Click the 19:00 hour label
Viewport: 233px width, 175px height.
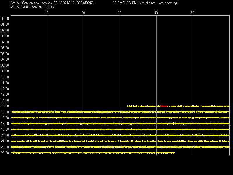(5, 129)
